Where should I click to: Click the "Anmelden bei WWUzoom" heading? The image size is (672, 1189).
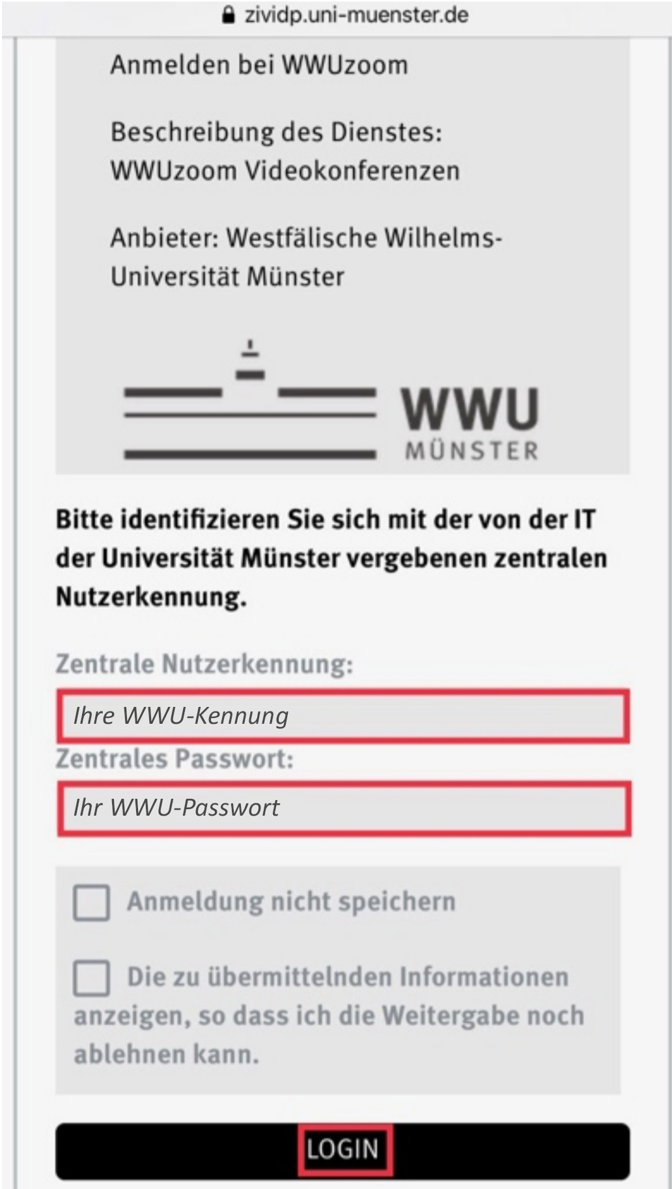coord(259,65)
